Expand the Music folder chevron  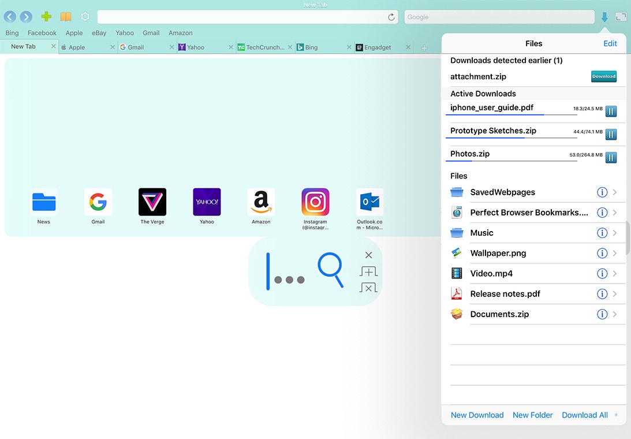[x=615, y=233]
